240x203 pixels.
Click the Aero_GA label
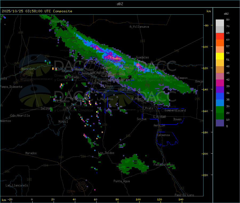[159, 125]
